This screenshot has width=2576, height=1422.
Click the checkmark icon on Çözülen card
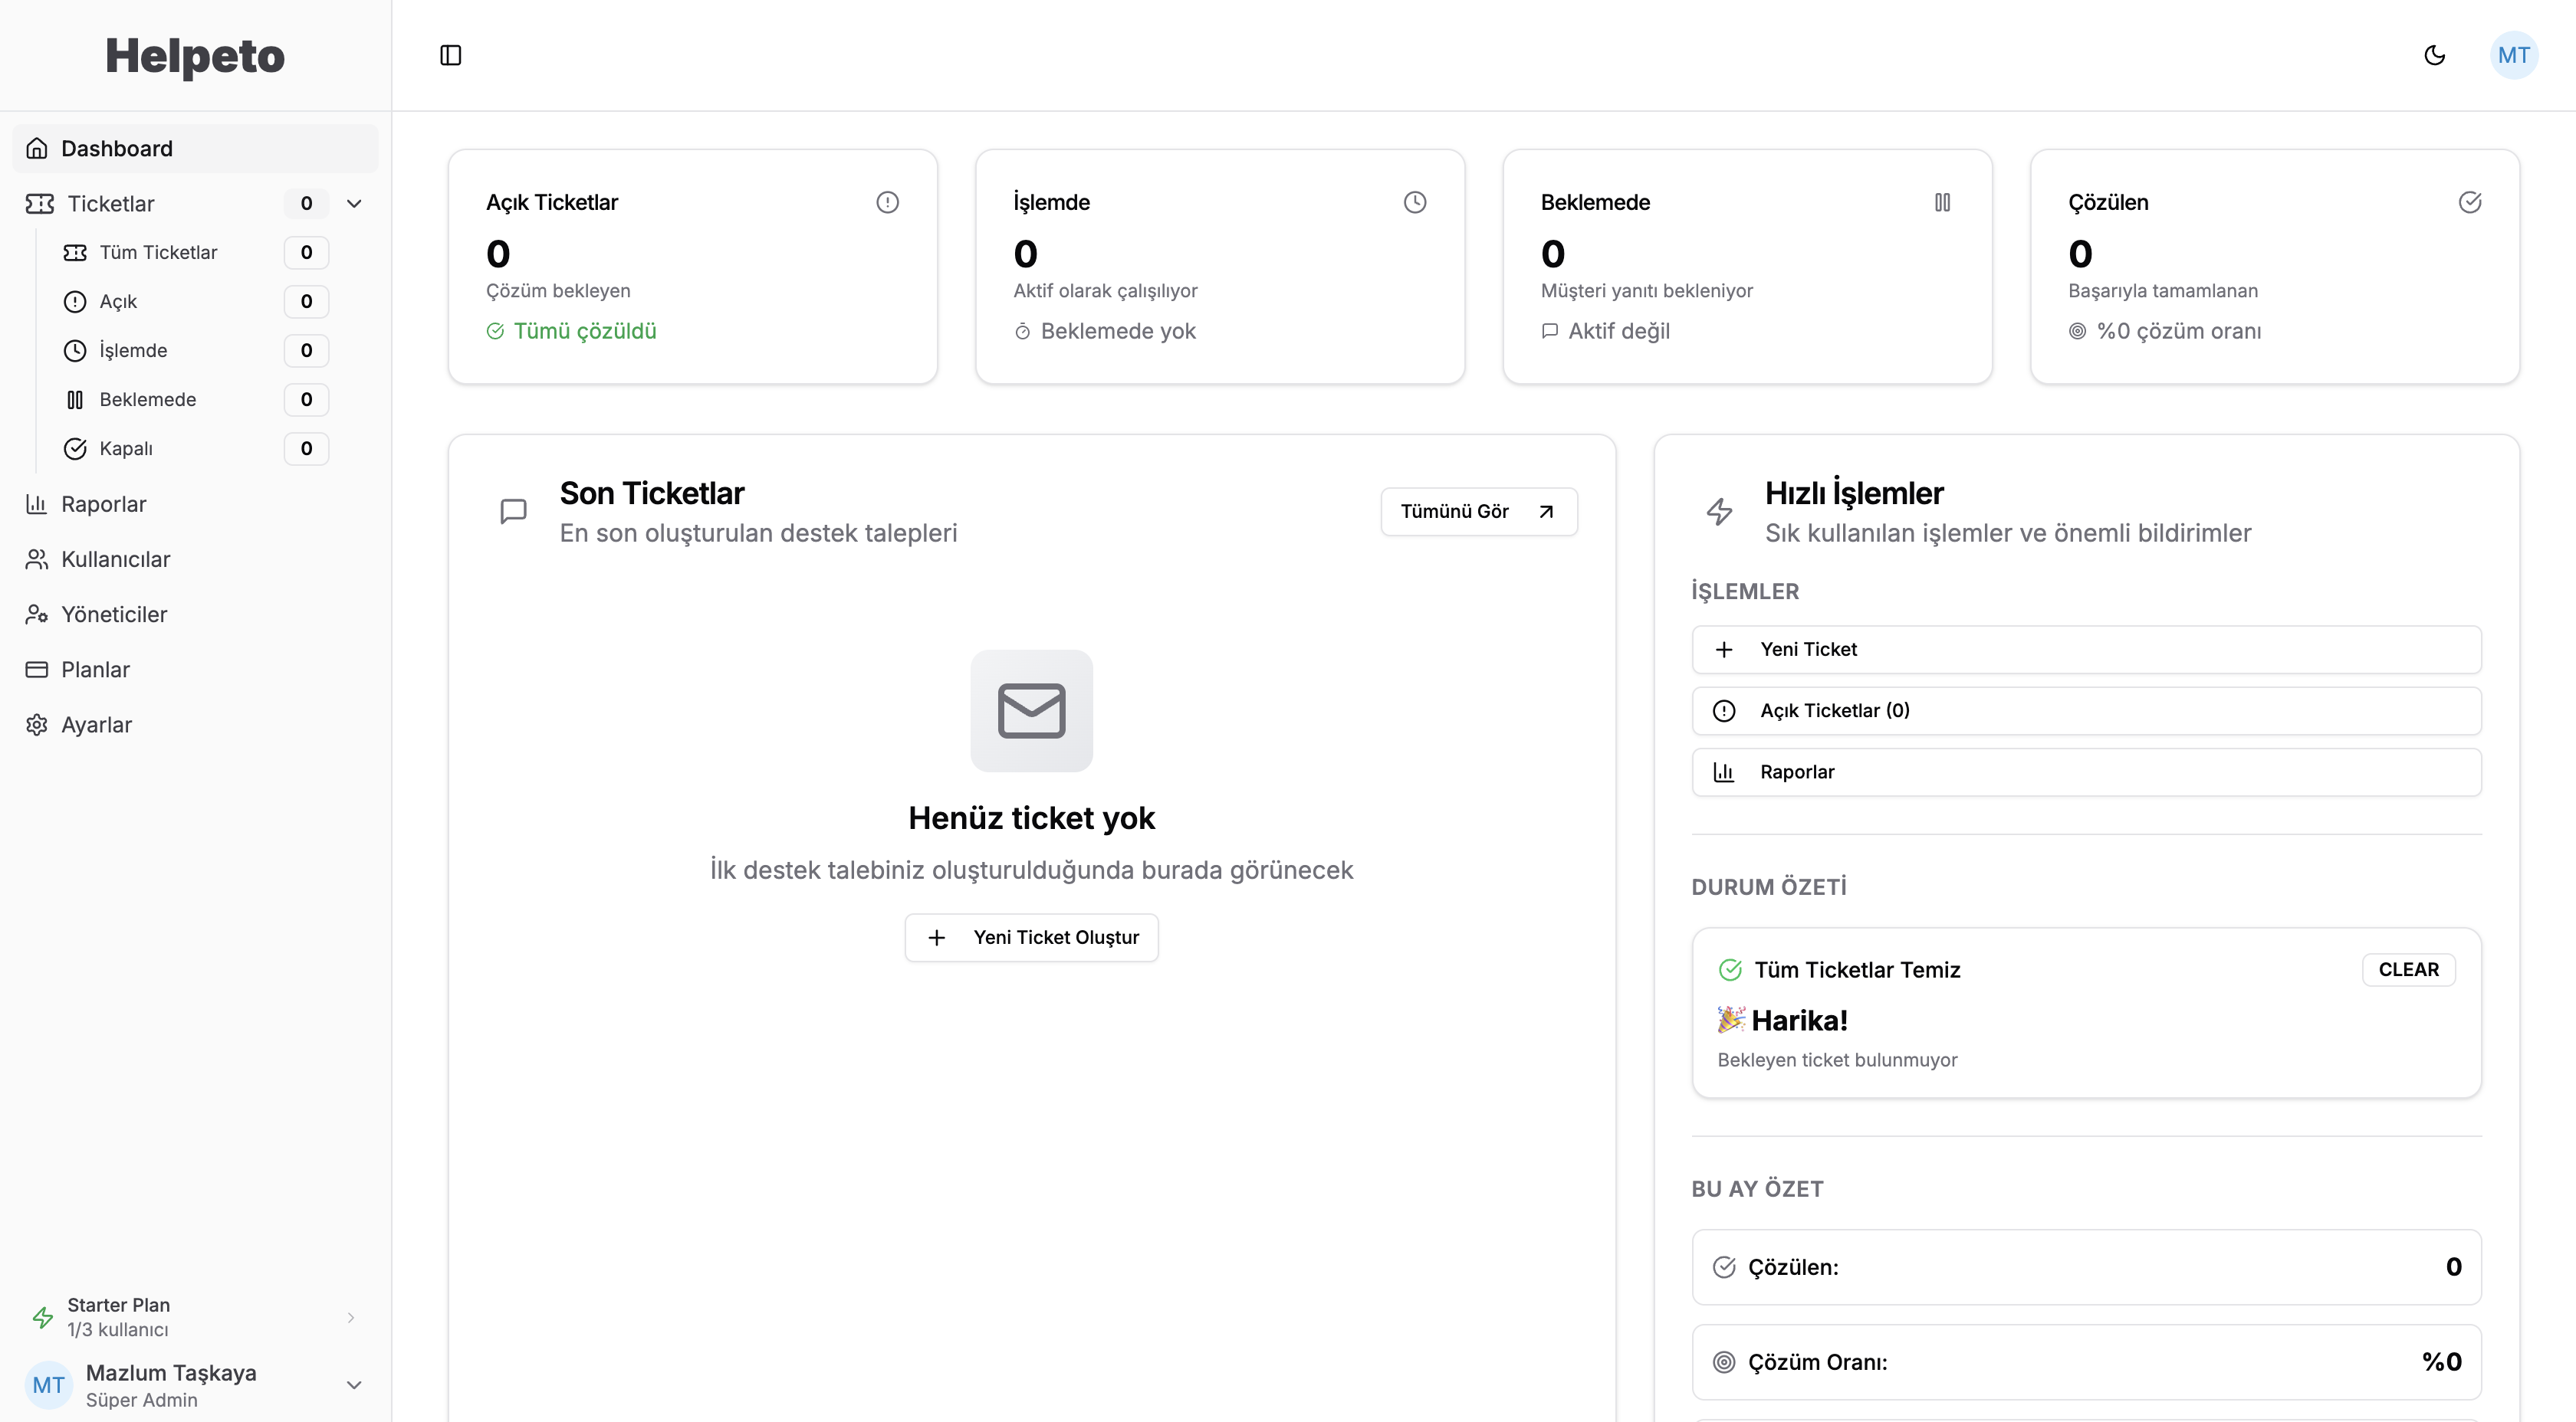click(x=2469, y=203)
